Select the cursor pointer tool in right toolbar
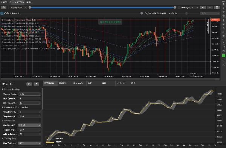The image size is (226, 148). click(x=223, y=4)
